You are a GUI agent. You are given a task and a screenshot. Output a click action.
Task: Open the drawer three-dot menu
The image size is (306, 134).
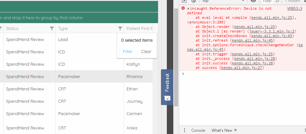coord(184,130)
